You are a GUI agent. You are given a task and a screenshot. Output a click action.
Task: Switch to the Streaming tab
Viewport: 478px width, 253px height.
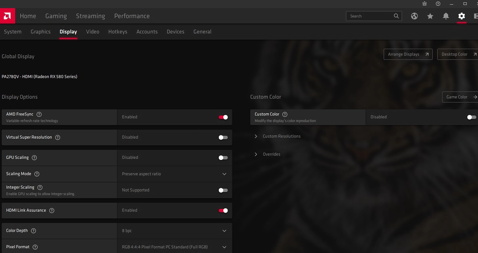tap(90, 16)
